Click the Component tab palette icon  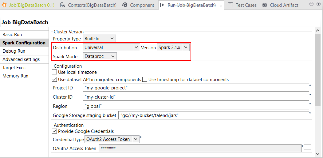[x=125, y=5]
